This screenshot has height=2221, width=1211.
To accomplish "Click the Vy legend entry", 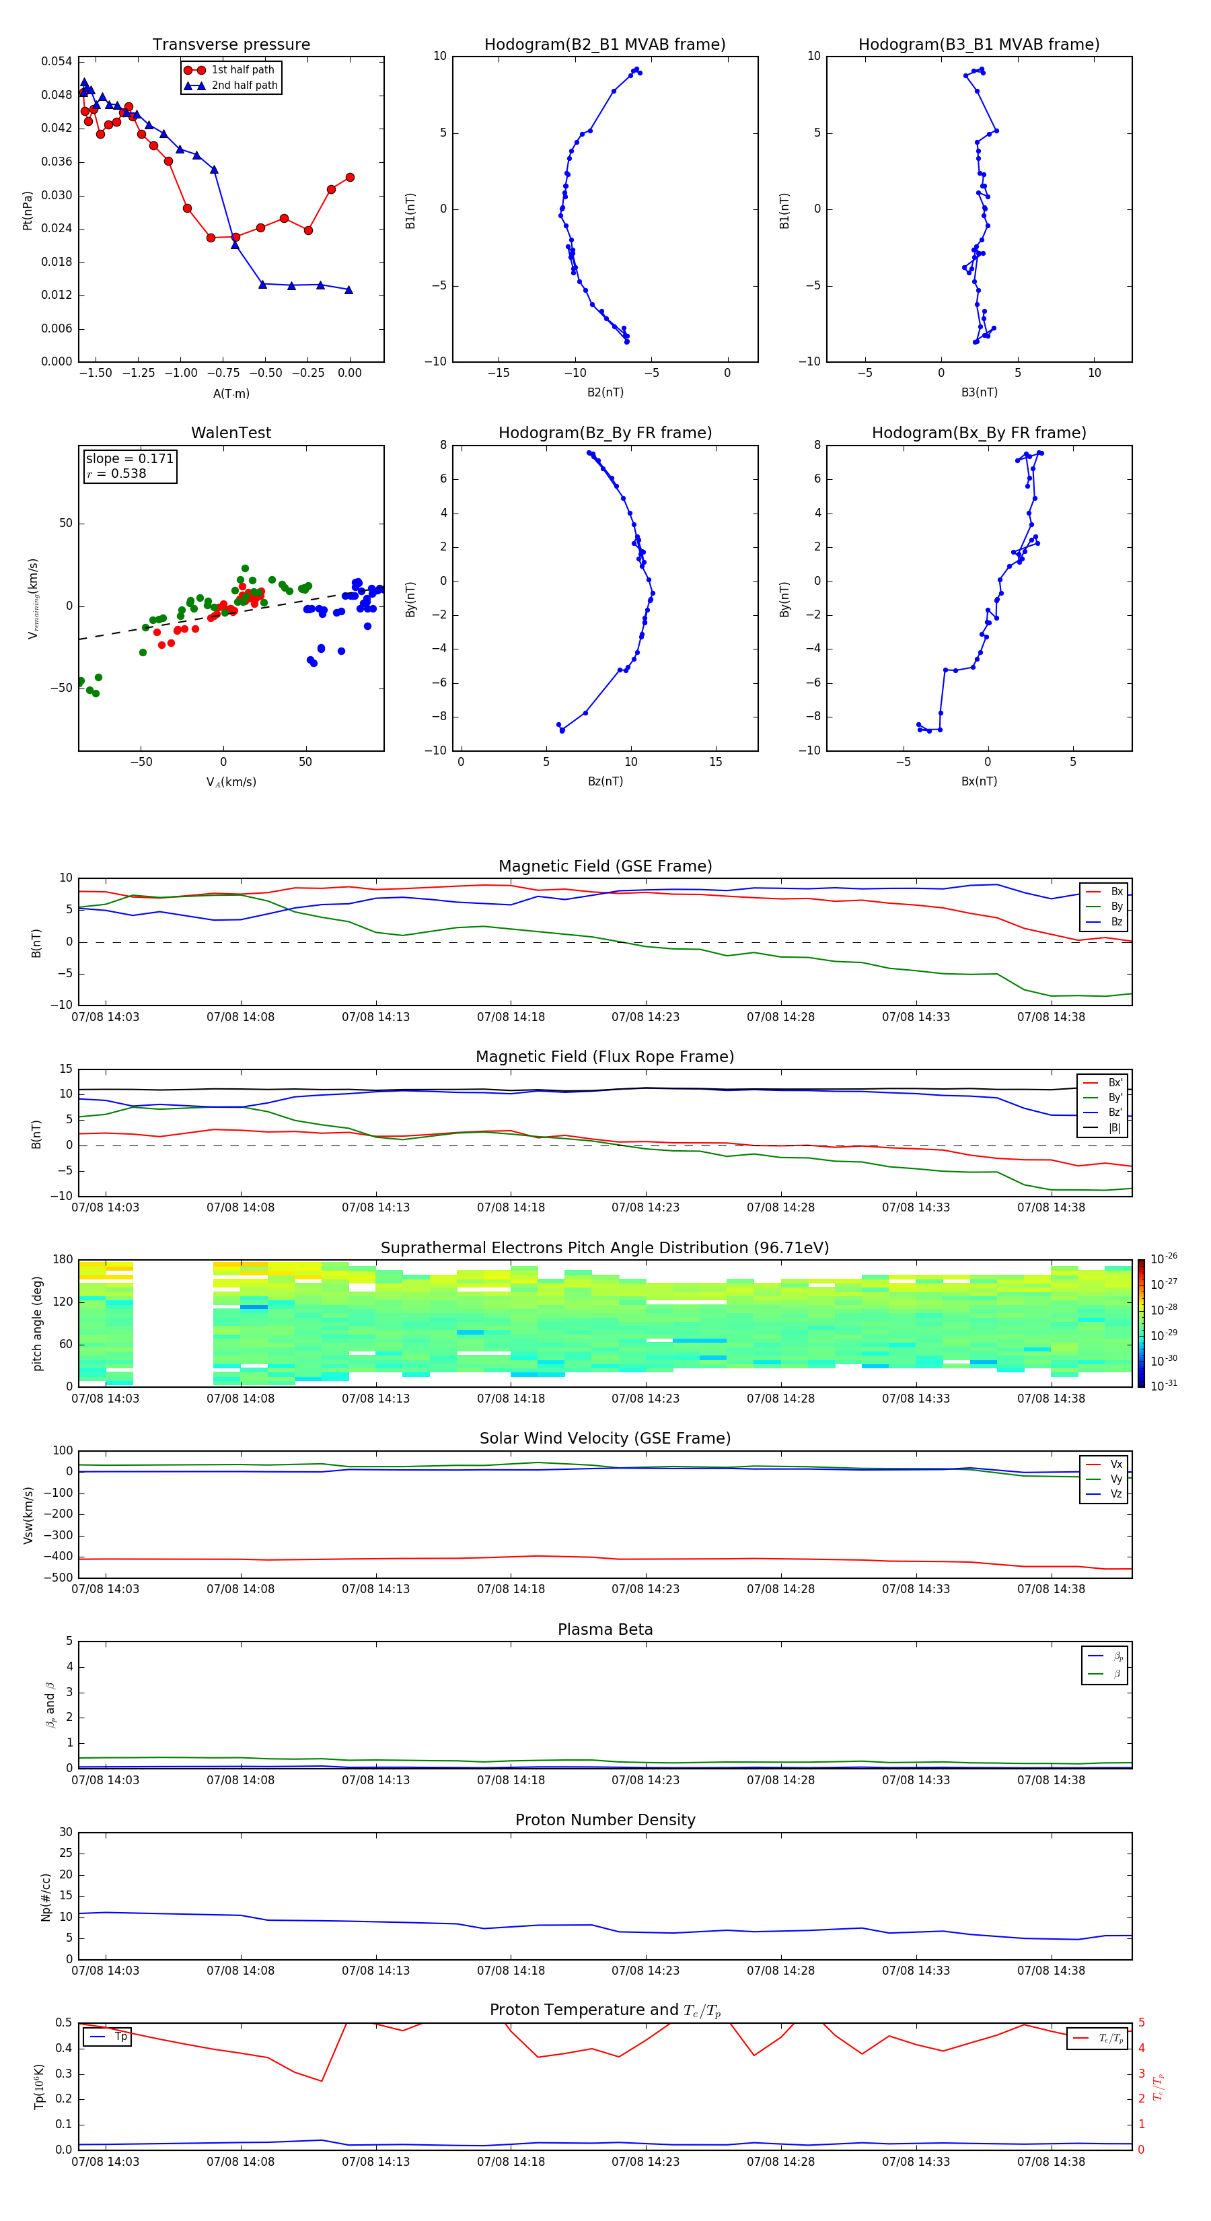I will 1104,1479.
